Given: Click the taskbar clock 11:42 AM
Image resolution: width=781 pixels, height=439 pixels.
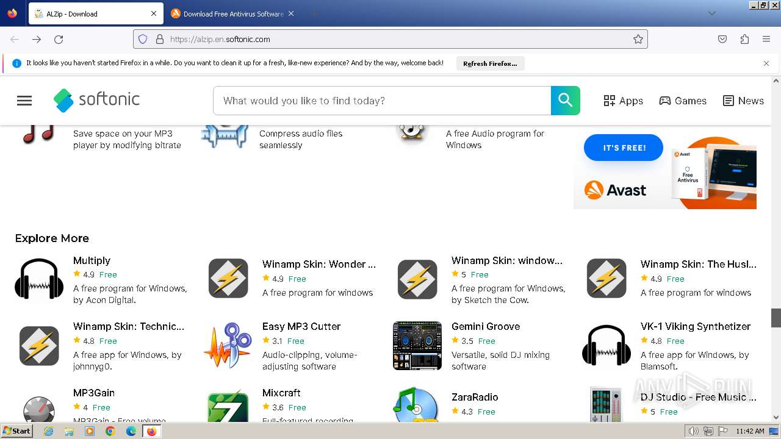Looking at the screenshot, I should tap(750, 431).
